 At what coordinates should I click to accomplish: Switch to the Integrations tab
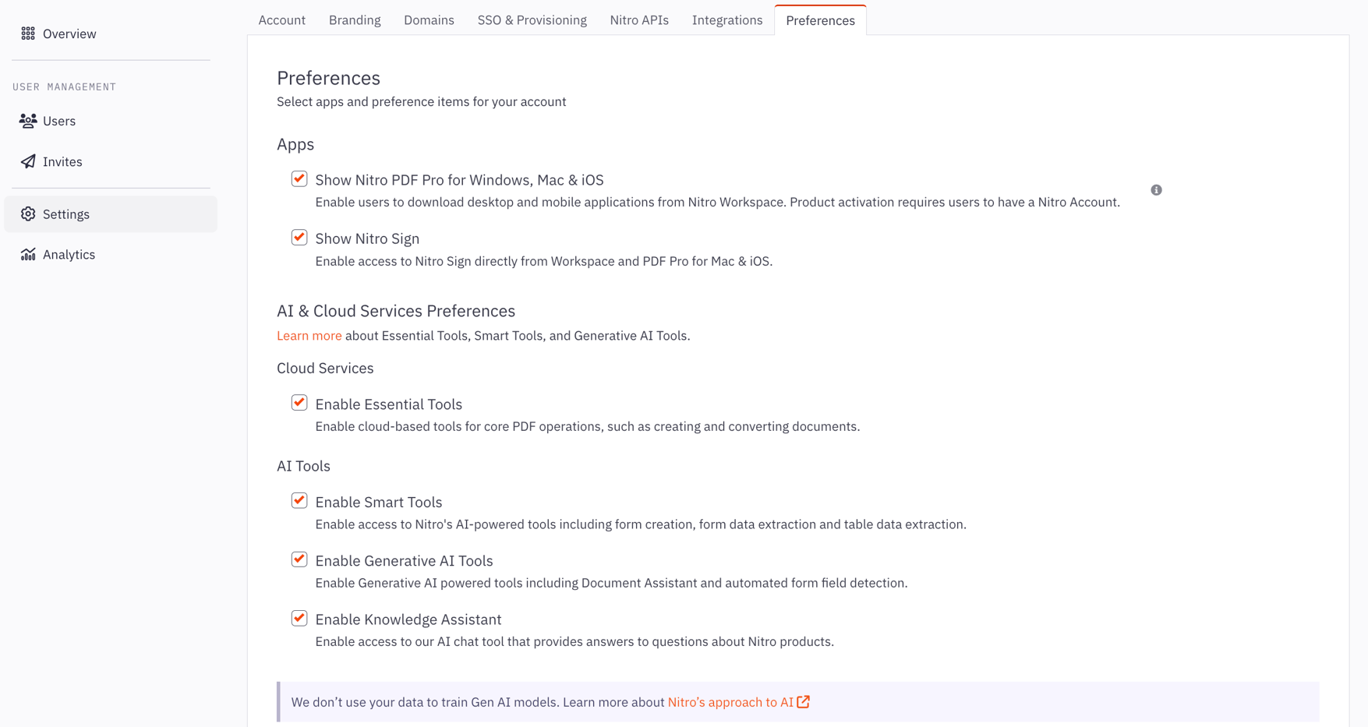(727, 20)
